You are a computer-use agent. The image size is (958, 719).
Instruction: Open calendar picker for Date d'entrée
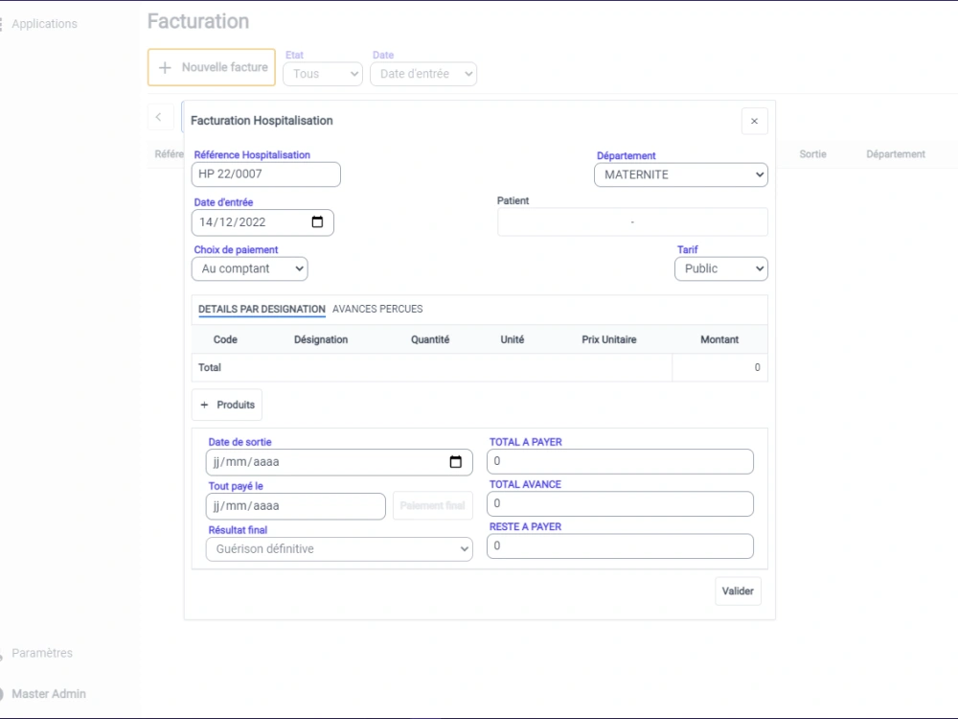pos(317,222)
